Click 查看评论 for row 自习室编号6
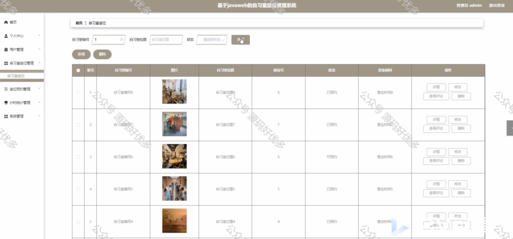This screenshot has height=239, width=513. coord(436,161)
